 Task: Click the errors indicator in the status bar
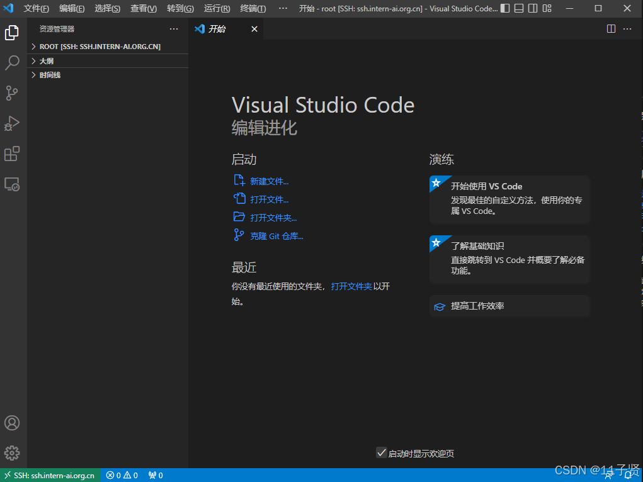pyautogui.click(x=113, y=476)
